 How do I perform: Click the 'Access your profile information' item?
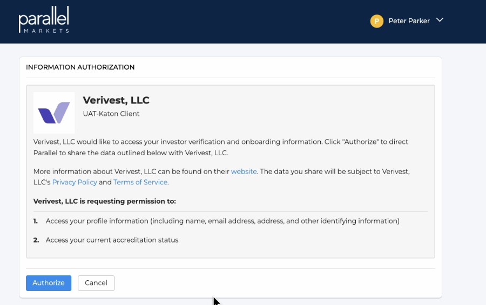pos(222,221)
